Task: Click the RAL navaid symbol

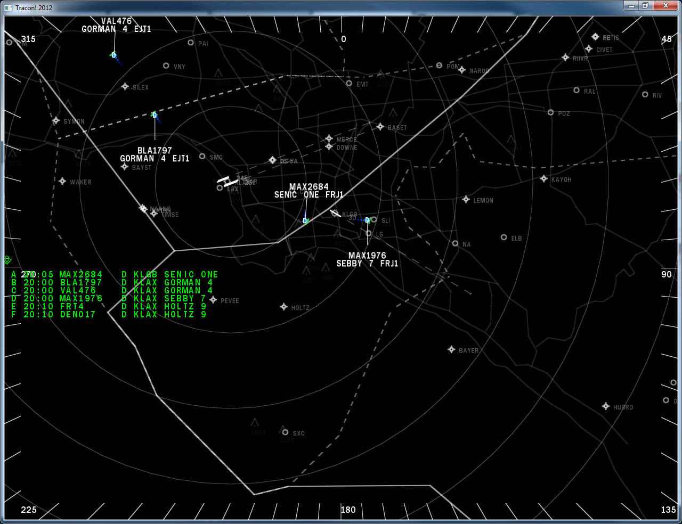Action: tap(577, 91)
